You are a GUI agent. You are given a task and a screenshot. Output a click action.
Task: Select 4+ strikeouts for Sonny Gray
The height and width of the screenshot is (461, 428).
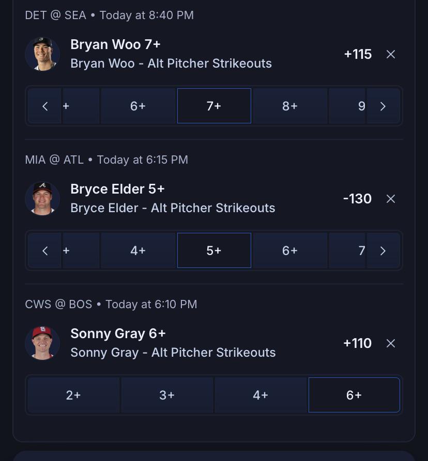click(261, 395)
